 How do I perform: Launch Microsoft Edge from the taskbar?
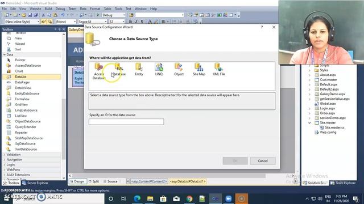pos(137,199)
